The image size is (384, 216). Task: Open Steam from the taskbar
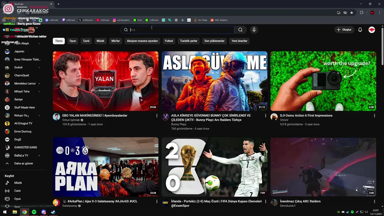click(x=53, y=212)
